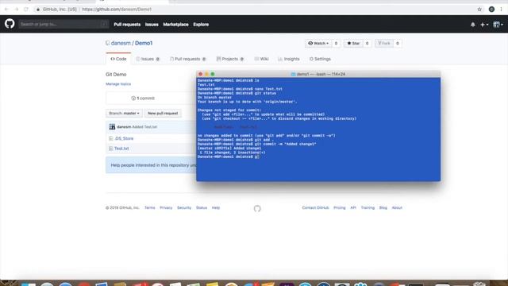Open the .DS_Store file

[124, 138]
